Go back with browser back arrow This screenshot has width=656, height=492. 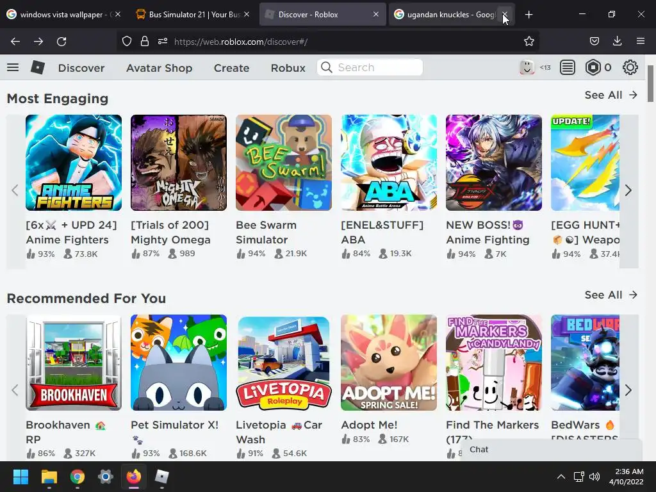click(x=15, y=42)
